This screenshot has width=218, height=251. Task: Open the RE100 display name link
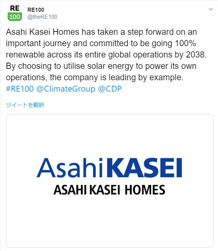click(x=35, y=10)
